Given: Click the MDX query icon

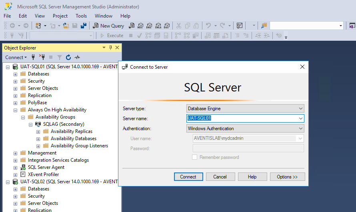Looking at the screenshot, I should click(x=140, y=26).
